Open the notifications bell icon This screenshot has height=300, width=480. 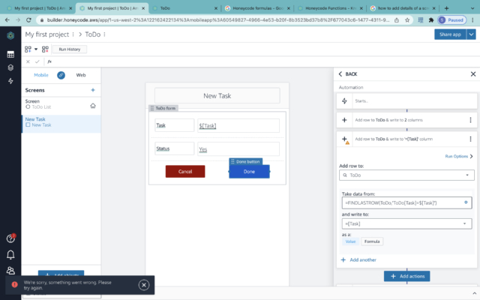click(10, 255)
